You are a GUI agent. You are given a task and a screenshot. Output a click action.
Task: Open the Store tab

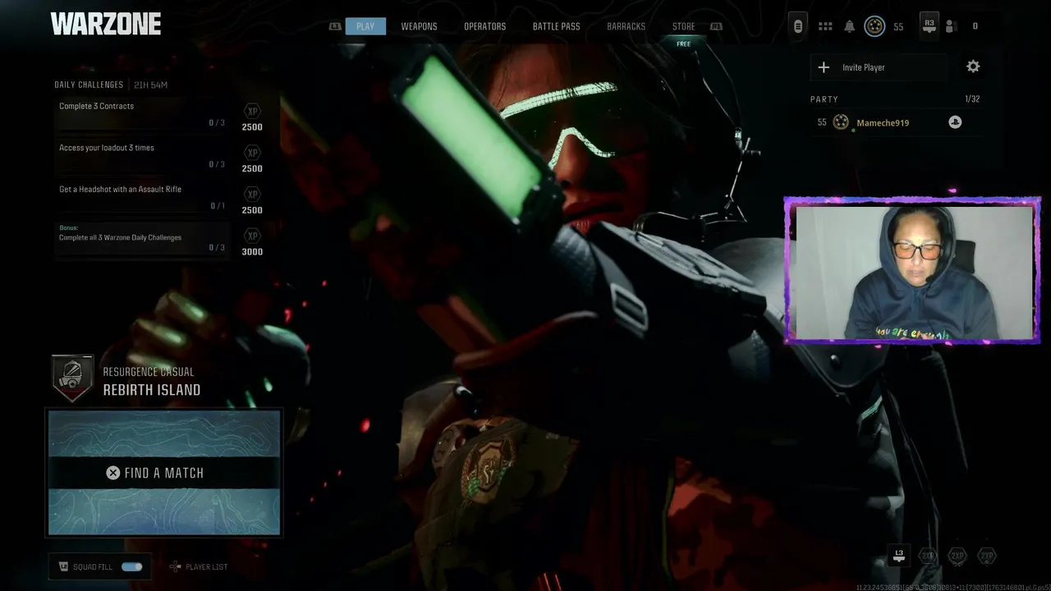pos(684,26)
